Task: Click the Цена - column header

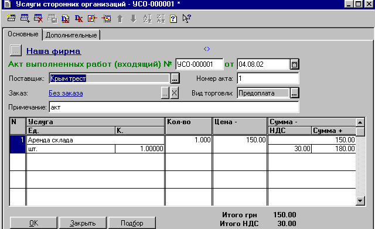Action: tap(240, 126)
